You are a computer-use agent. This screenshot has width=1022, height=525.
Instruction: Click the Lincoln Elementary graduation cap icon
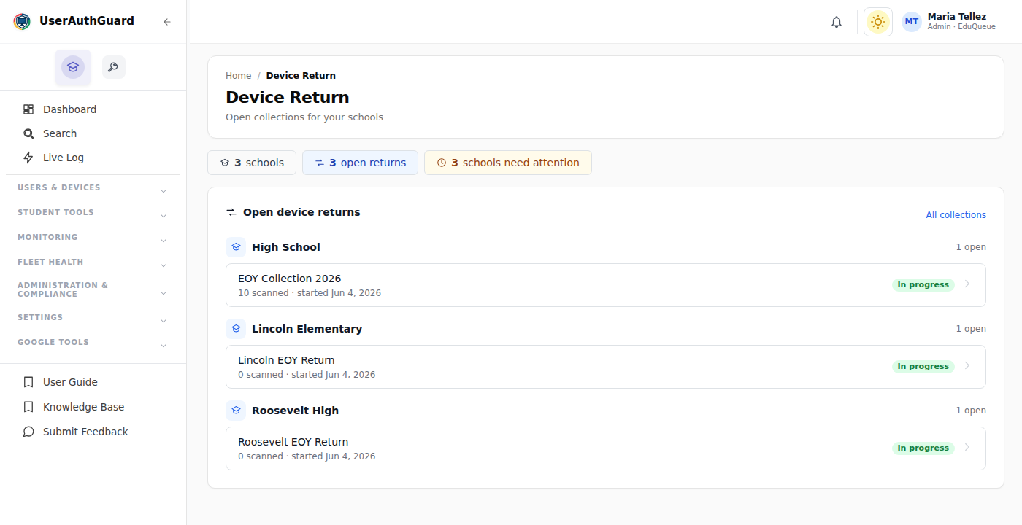click(x=236, y=329)
